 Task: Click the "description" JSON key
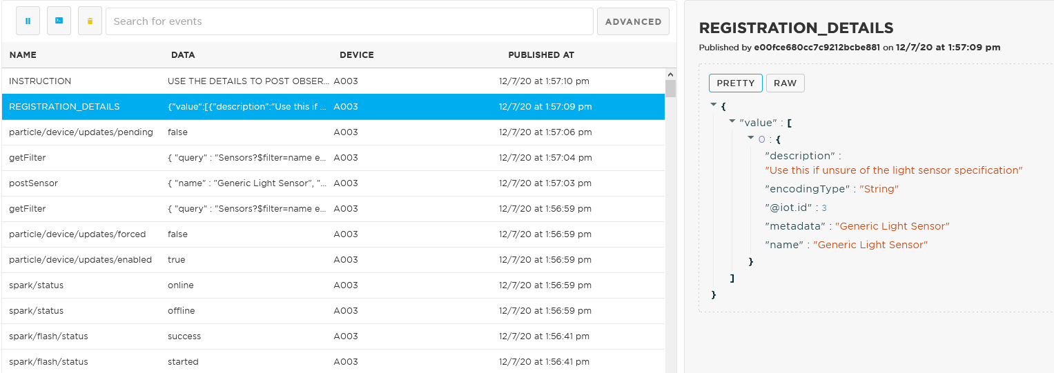[x=799, y=156]
